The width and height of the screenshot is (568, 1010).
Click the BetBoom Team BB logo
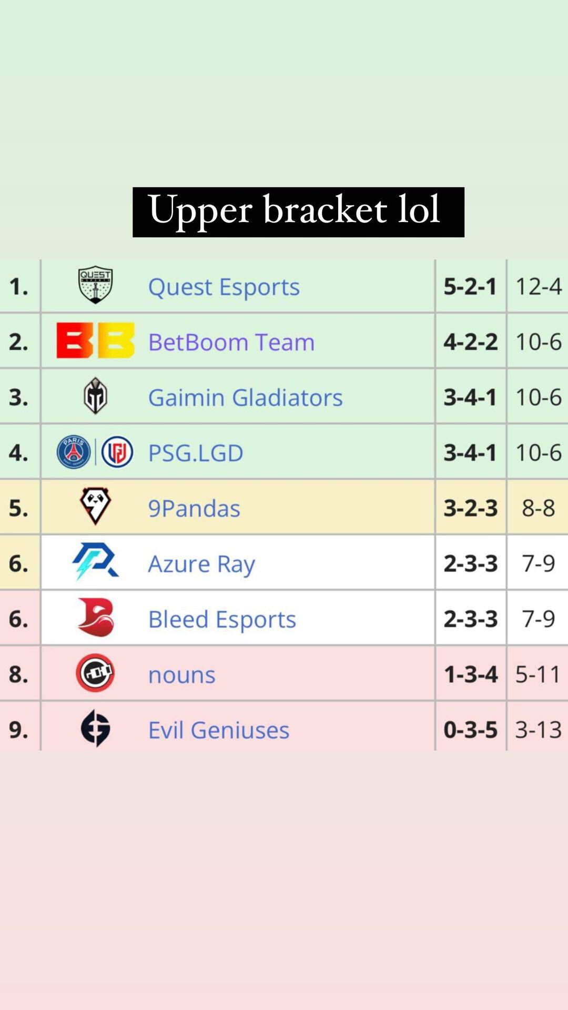tap(95, 340)
